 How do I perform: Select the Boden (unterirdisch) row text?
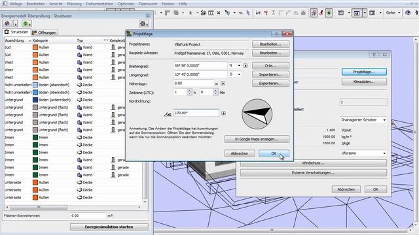[x=54, y=100]
